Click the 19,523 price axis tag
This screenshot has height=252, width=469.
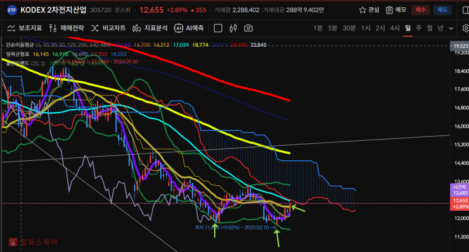point(460,46)
